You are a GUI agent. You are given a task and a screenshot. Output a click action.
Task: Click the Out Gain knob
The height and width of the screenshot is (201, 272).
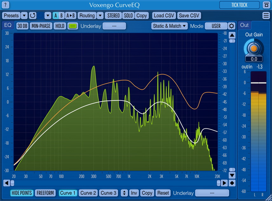coord(254,48)
